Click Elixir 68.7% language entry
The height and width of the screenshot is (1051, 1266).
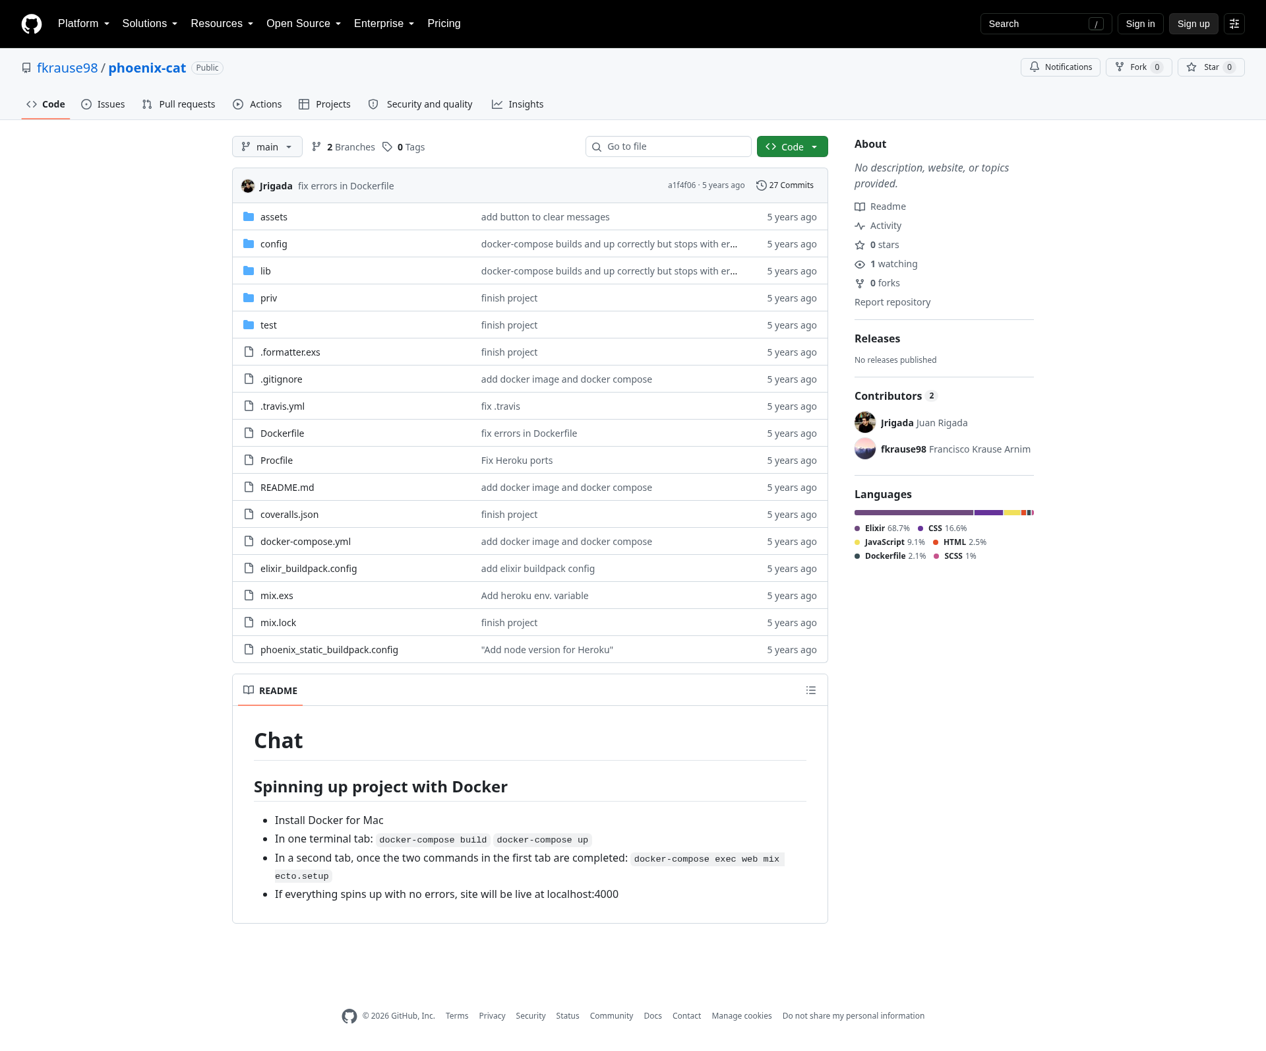click(882, 528)
